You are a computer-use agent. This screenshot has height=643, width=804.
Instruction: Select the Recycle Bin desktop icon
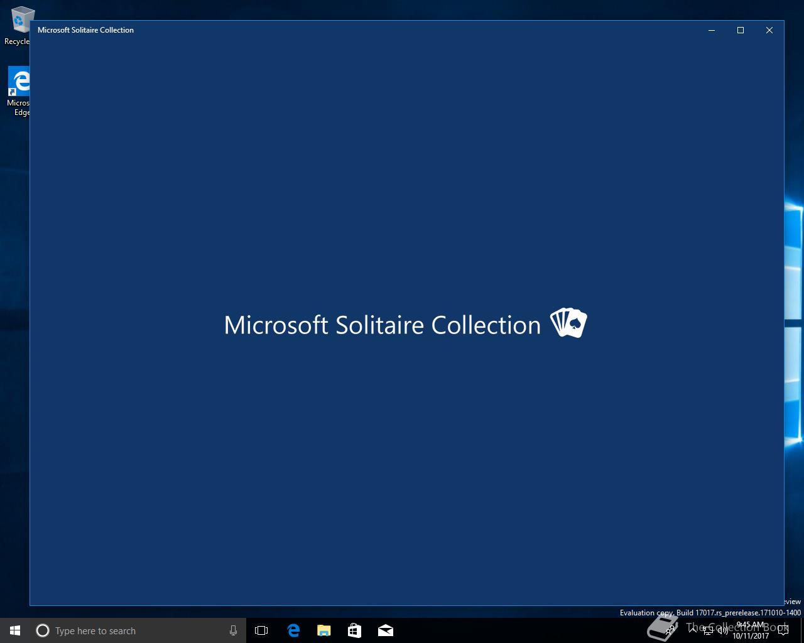(18, 26)
